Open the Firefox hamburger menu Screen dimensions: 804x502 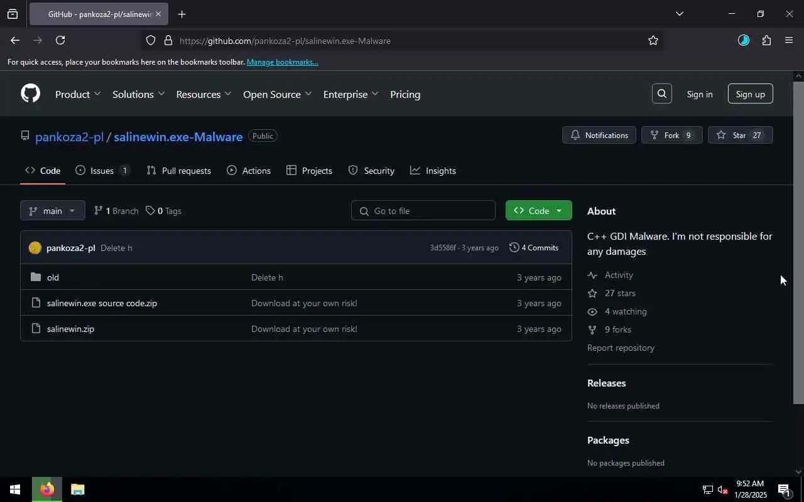click(789, 41)
